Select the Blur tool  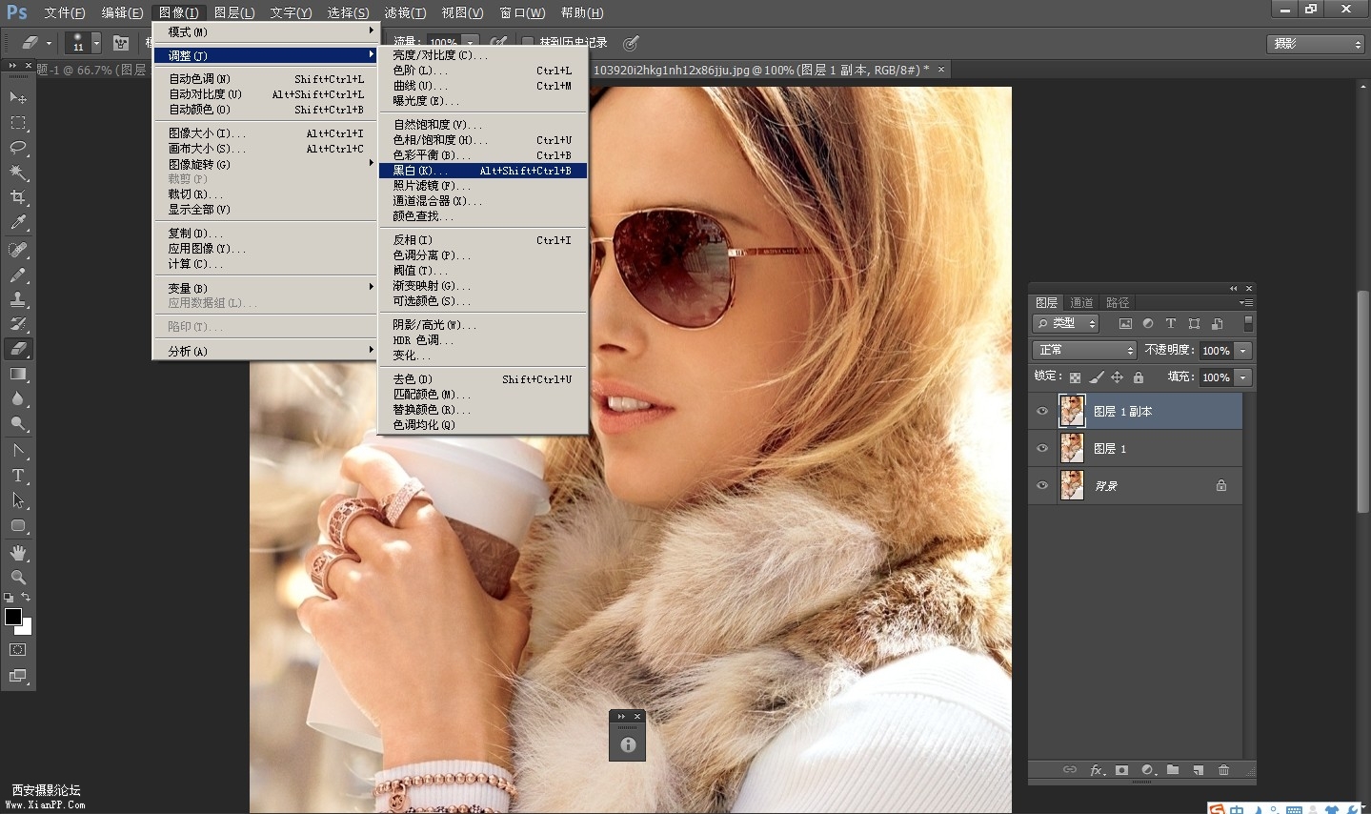click(18, 398)
